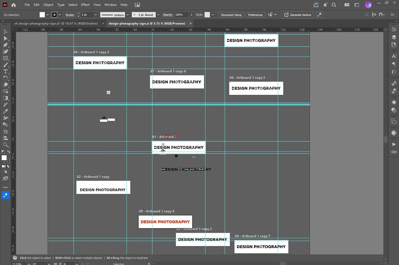The height and width of the screenshot is (265, 399).
Task: Open the Fill color dropdown arrow
Action: (48, 15)
